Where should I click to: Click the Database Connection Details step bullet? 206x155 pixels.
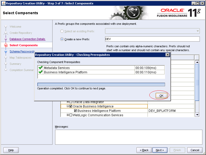(x=6, y=39)
